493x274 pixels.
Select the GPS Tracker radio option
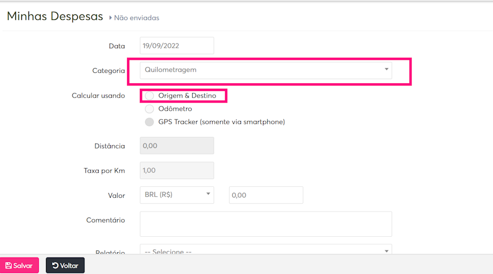(150, 122)
